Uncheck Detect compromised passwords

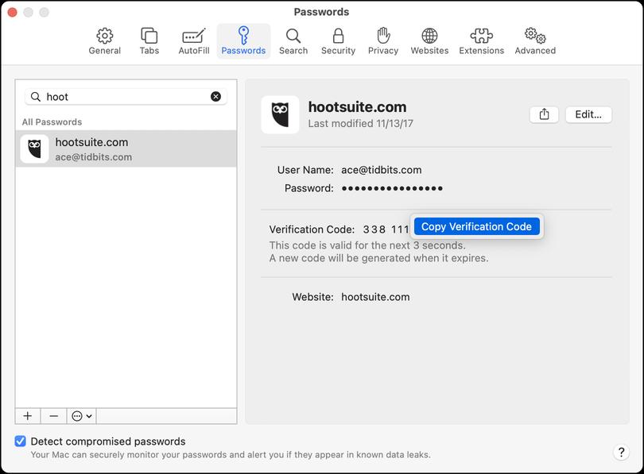(x=20, y=441)
